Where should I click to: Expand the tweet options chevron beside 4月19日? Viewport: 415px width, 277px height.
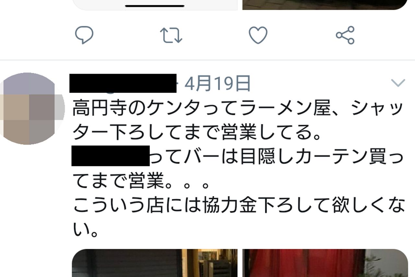pos(398,83)
